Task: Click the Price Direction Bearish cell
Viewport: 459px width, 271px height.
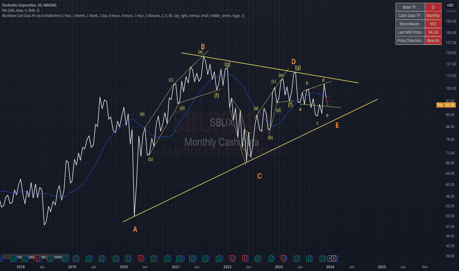Action: coord(433,41)
